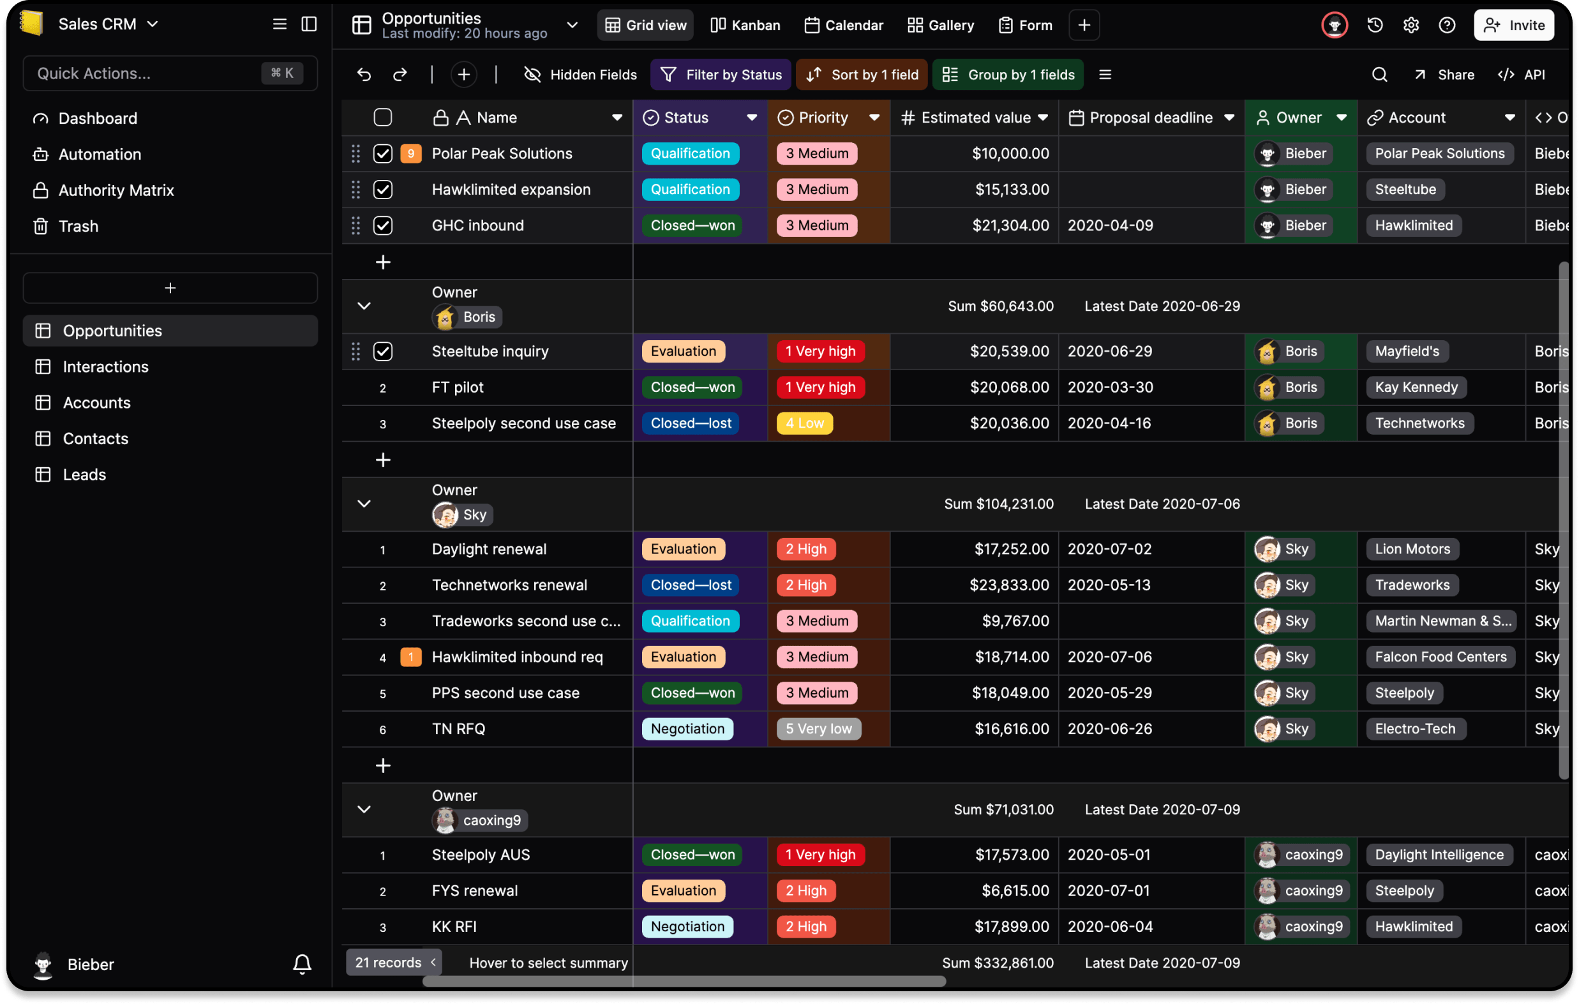Image resolution: width=1579 pixels, height=1004 pixels.
Task: Redo the last change
Action: (400, 74)
